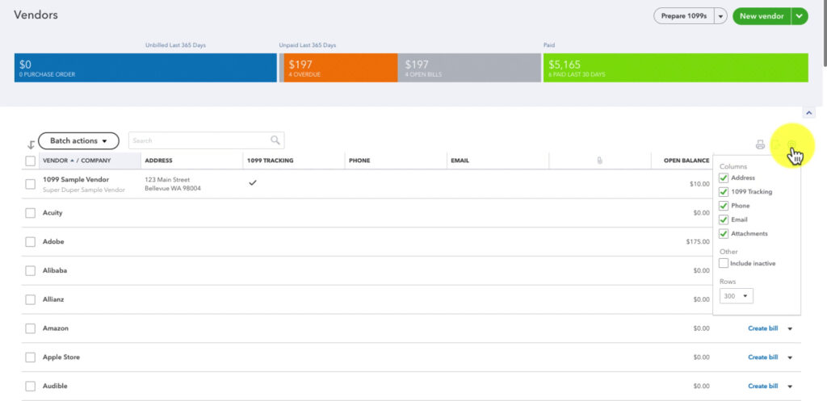Select the Apple Store row checkbox
The height and width of the screenshot is (401, 827).
click(31, 357)
